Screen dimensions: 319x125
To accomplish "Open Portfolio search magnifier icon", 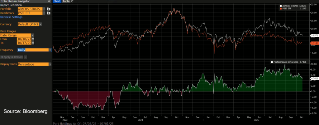I will coord(49,9).
